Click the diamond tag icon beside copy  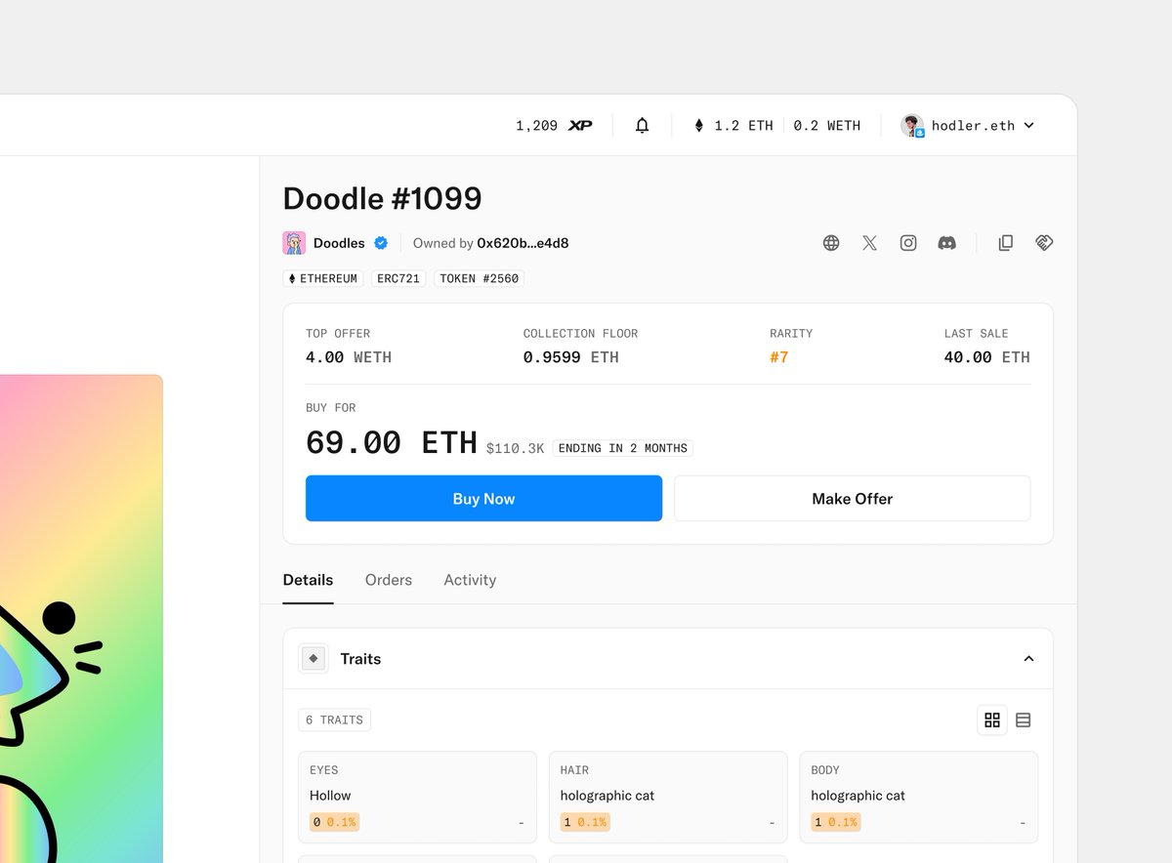pos(1044,243)
